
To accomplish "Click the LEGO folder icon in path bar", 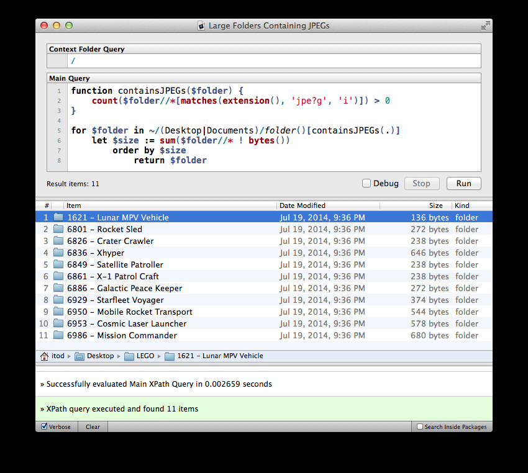I will (x=129, y=356).
